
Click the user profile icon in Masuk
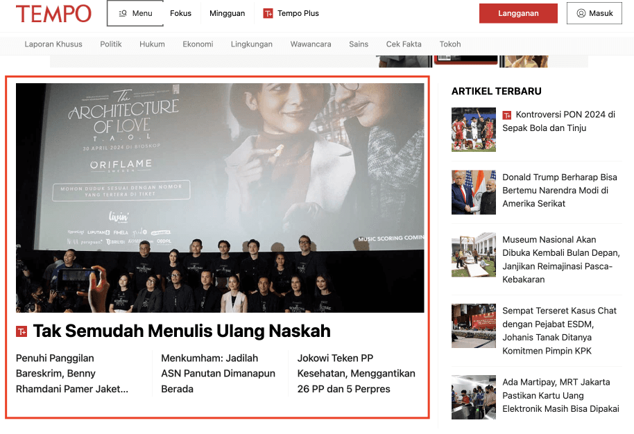pos(581,13)
